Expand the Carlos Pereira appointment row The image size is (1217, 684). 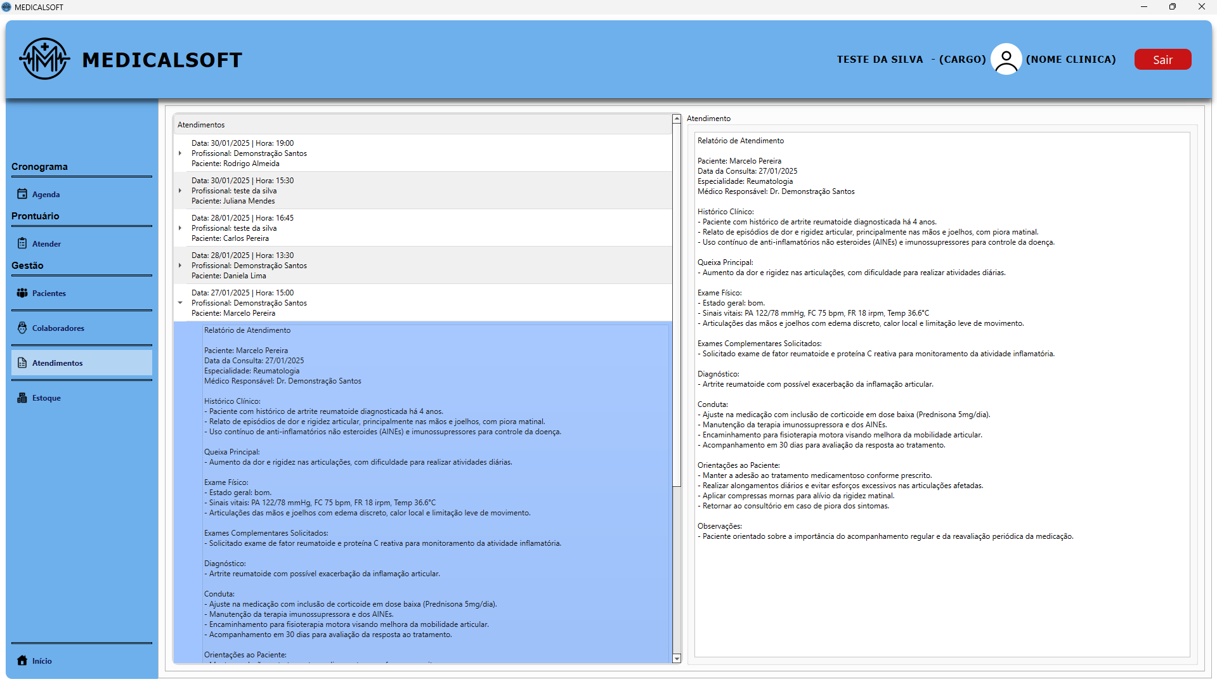pos(180,228)
